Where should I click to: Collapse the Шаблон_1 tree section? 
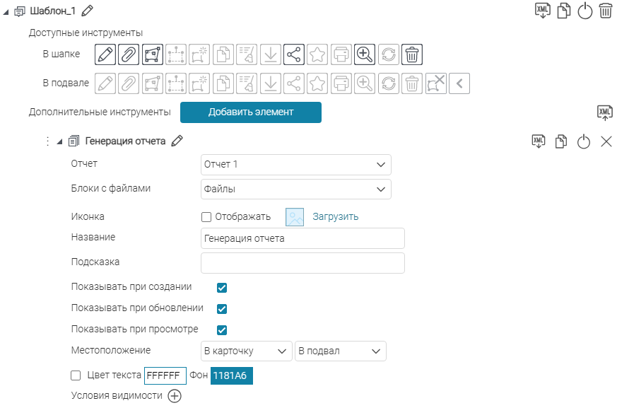(x=6, y=11)
